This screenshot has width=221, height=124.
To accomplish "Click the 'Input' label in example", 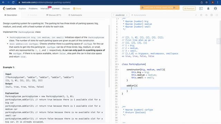I will pos(8,74).
